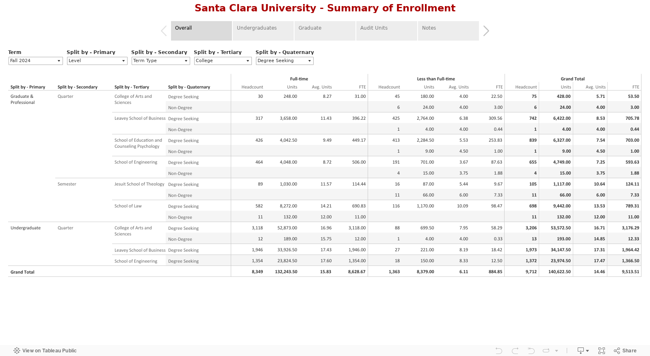The height and width of the screenshot is (356, 650).
Task: Click School of Law label
Action: tap(128, 206)
